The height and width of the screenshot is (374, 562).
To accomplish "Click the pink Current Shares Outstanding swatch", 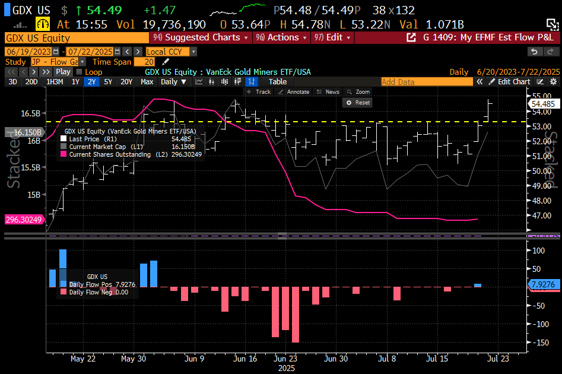I will [63, 154].
